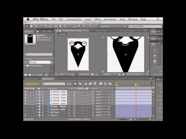Open the Composition menu

tap(74, 19)
